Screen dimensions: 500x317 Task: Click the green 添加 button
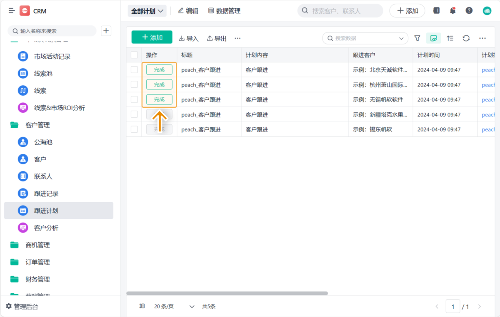point(152,37)
